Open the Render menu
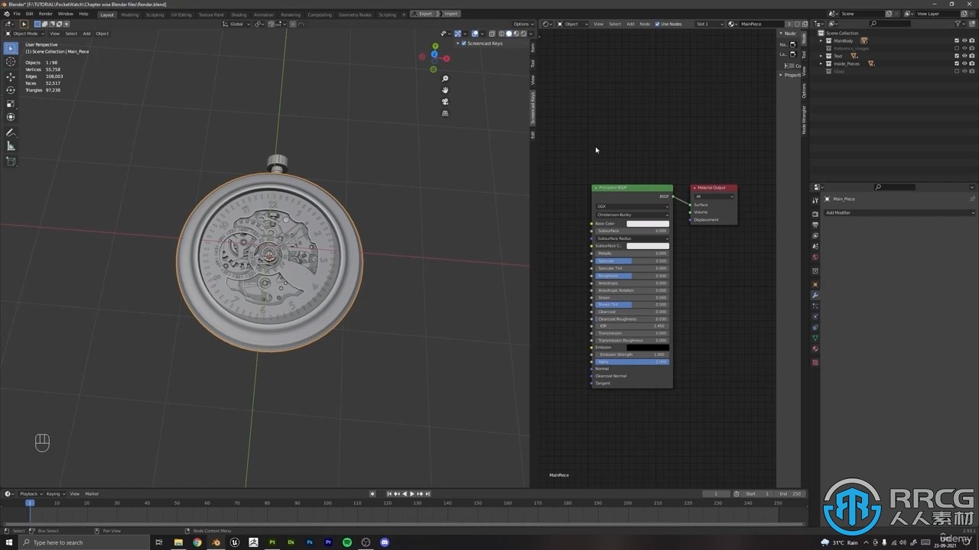This screenshot has width=979, height=550. [x=46, y=14]
